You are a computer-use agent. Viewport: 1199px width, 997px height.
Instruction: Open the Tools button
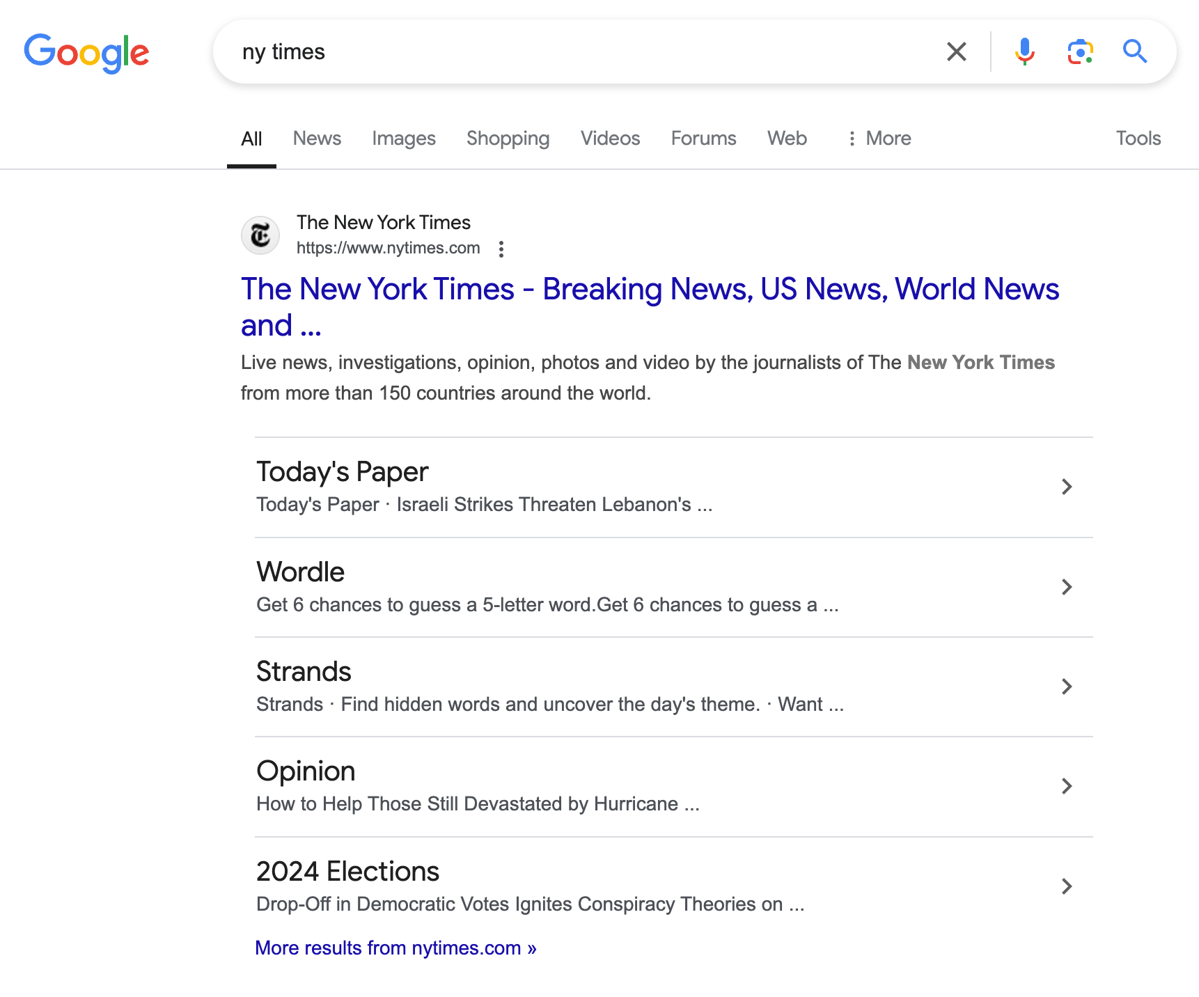(1138, 139)
